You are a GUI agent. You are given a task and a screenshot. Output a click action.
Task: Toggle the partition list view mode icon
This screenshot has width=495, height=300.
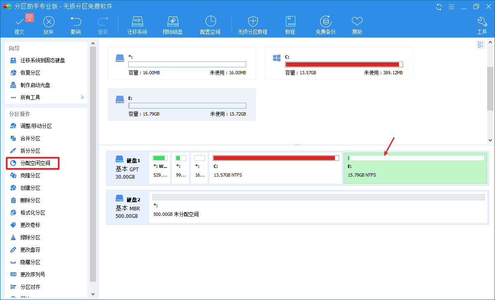tap(481, 45)
